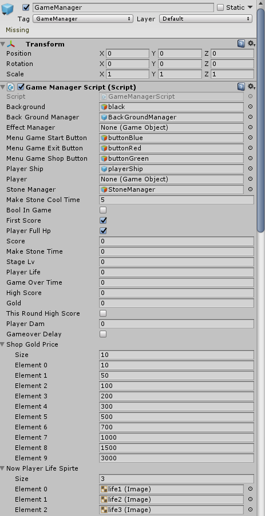Click object picker for Script field
This screenshot has height=516, width=265.
pos(250,96)
